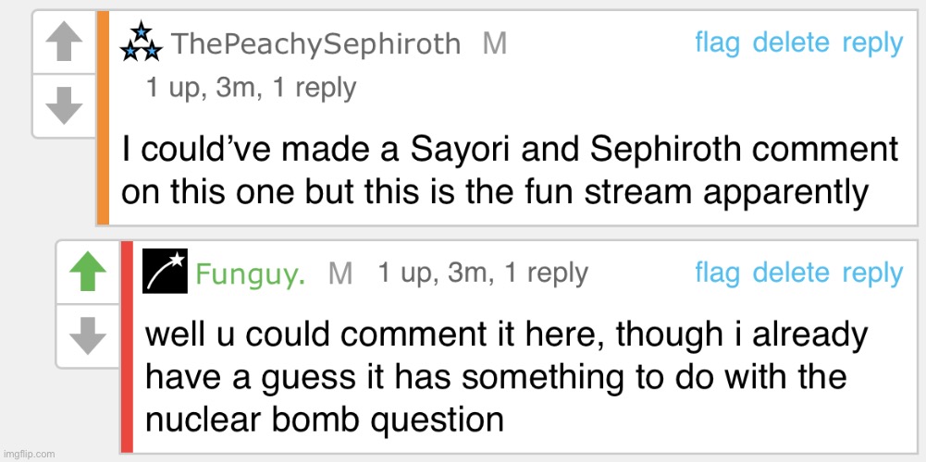Flag Funguy's nuclear bomb reply

click(718, 273)
